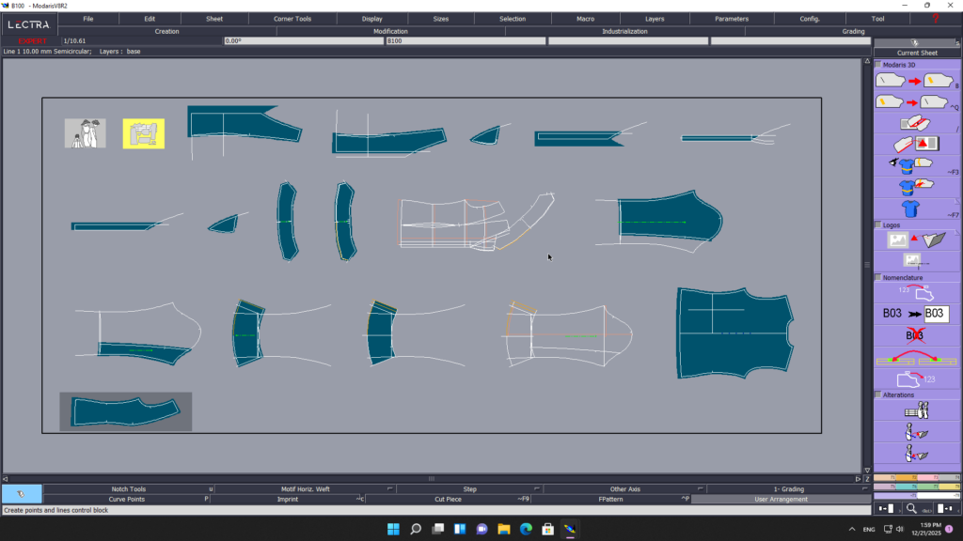Image resolution: width=963 pixels, height=541 pixels.
Task: Open the Grading tab
Action: 853,31
